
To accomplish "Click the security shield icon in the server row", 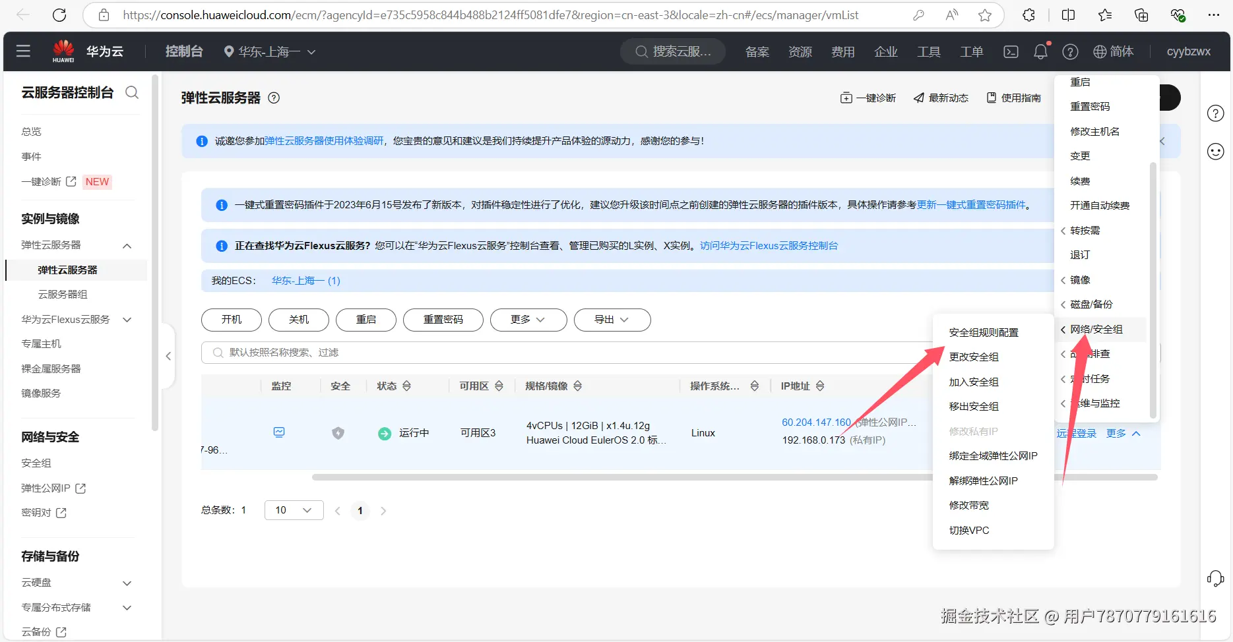I will click(x=338, y=433).
